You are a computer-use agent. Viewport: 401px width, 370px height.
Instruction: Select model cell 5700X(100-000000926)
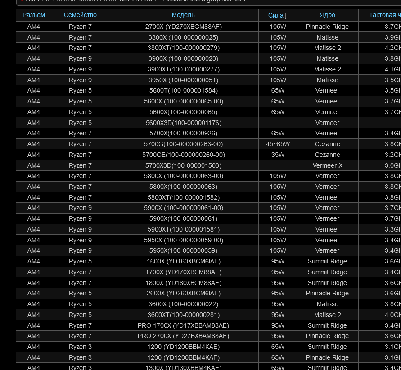click(183, 133)
